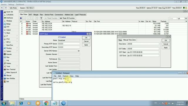The height and width of the screenshot is (106, 188).
Task: Click Make Supout.rif in sidebar
Action: pyautogui.click(x=11, y=72)
